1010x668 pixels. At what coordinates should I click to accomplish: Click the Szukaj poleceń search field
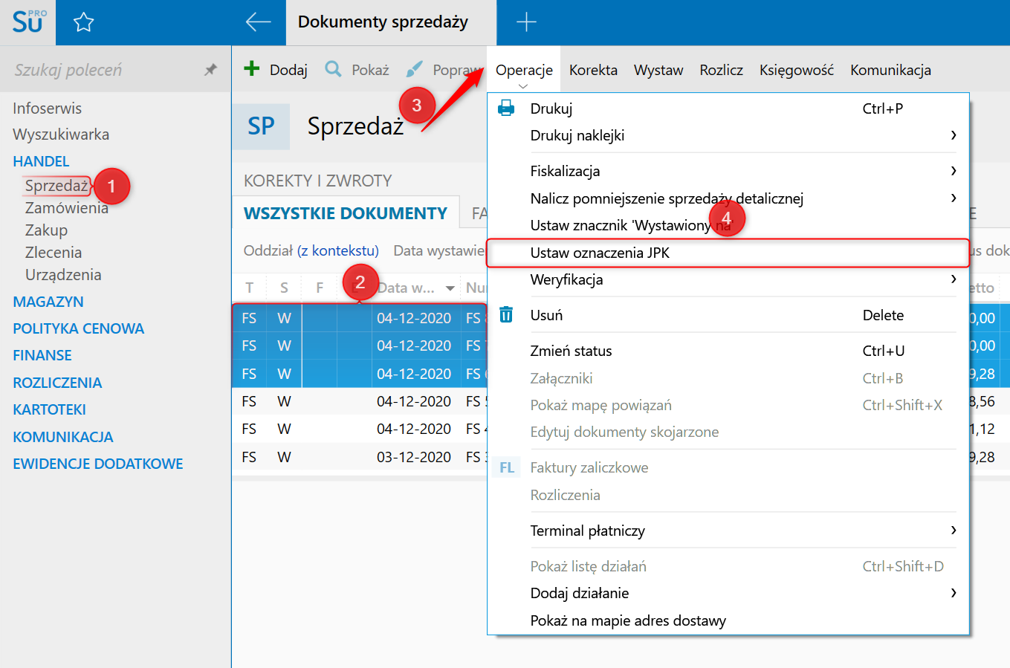(x=104, y=70)
